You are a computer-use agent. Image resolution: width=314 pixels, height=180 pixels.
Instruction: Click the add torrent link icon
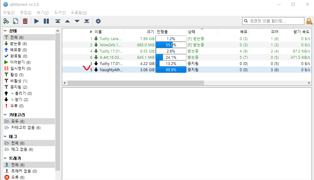[6, 21]
